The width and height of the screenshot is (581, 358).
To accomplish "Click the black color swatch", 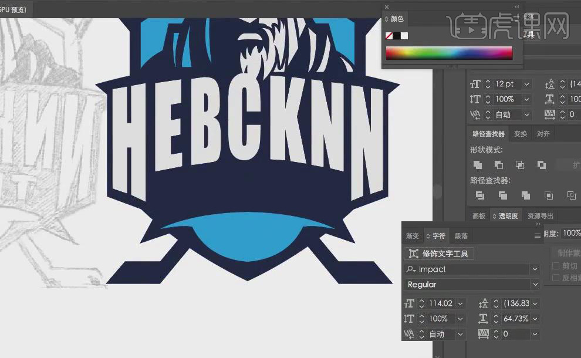I will click(x=397, y=36).
